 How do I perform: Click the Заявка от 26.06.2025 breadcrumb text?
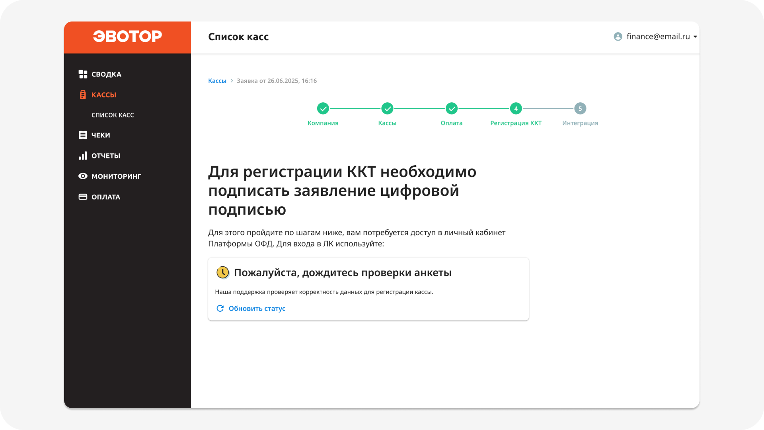pos(277,80)
